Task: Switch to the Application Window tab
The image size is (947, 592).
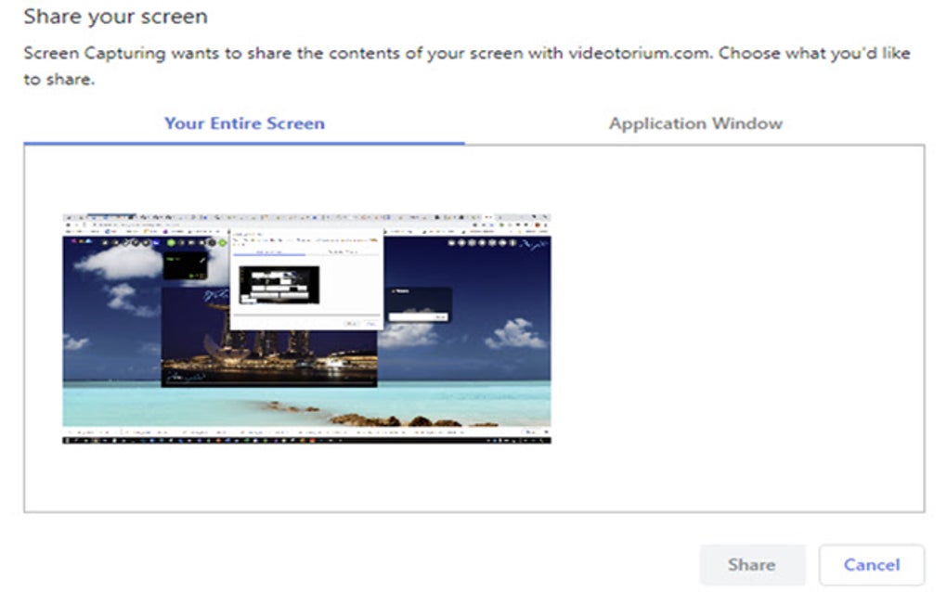Action: click(x=695, y=122)
